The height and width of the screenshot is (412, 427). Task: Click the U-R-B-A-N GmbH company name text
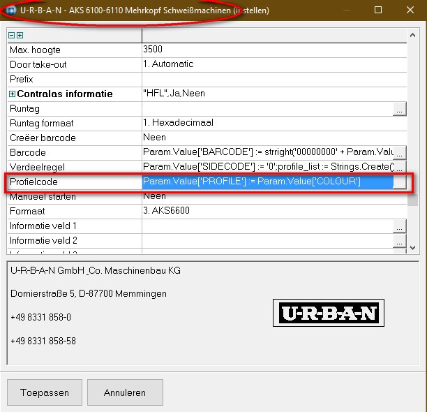pos(96,270)
